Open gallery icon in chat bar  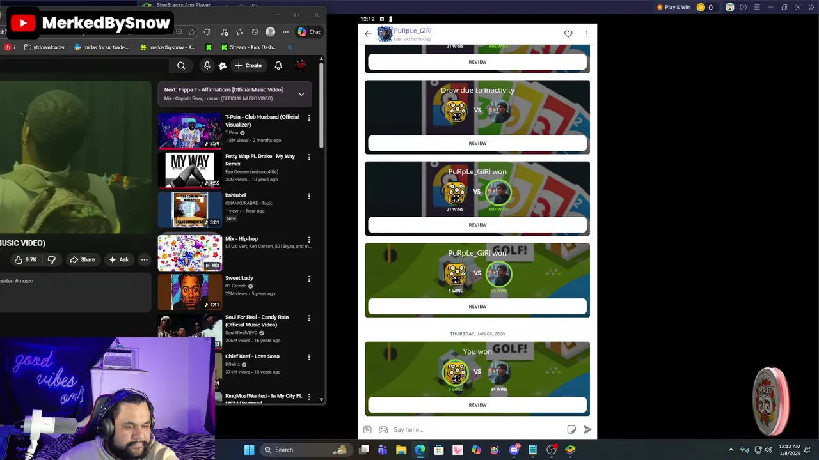click(367, 429)
